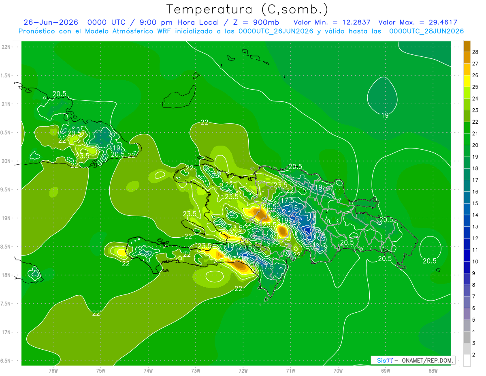
Task: Click the "28" label on the color scale
Action: click(475, 52)
